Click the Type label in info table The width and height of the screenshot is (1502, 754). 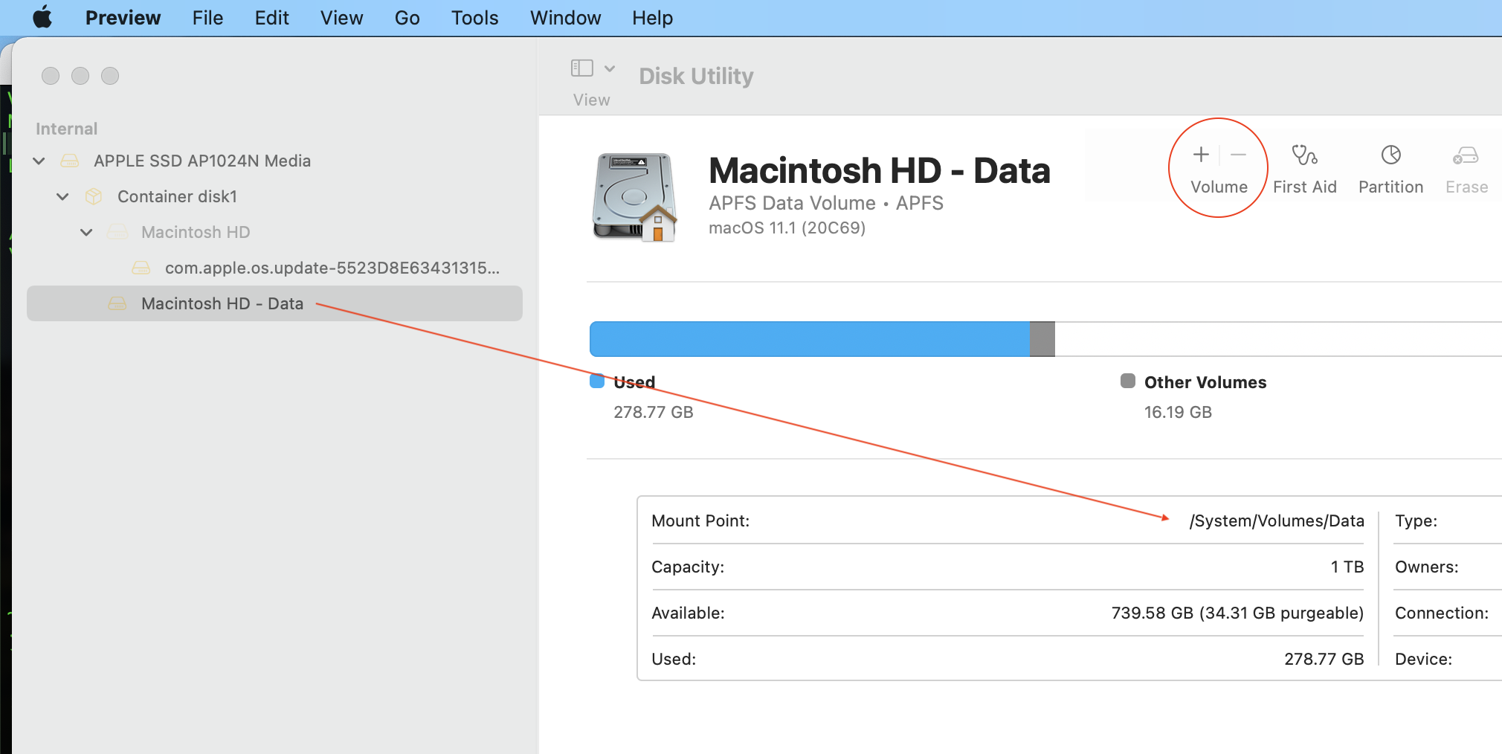coord(1416,521)
